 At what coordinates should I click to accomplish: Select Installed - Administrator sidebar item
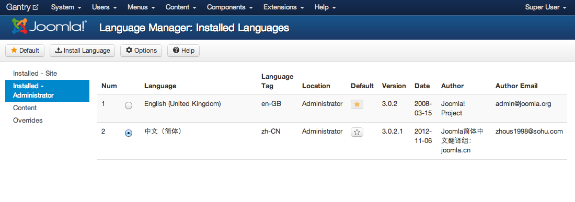click(x=47, y=91)
